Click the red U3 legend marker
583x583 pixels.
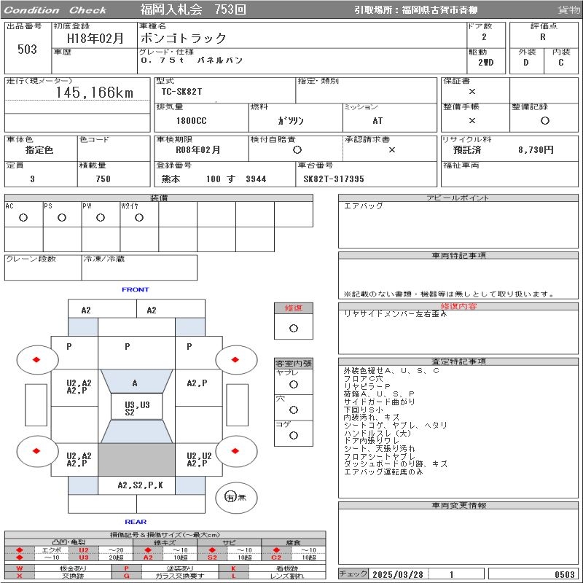coord(84,557)
